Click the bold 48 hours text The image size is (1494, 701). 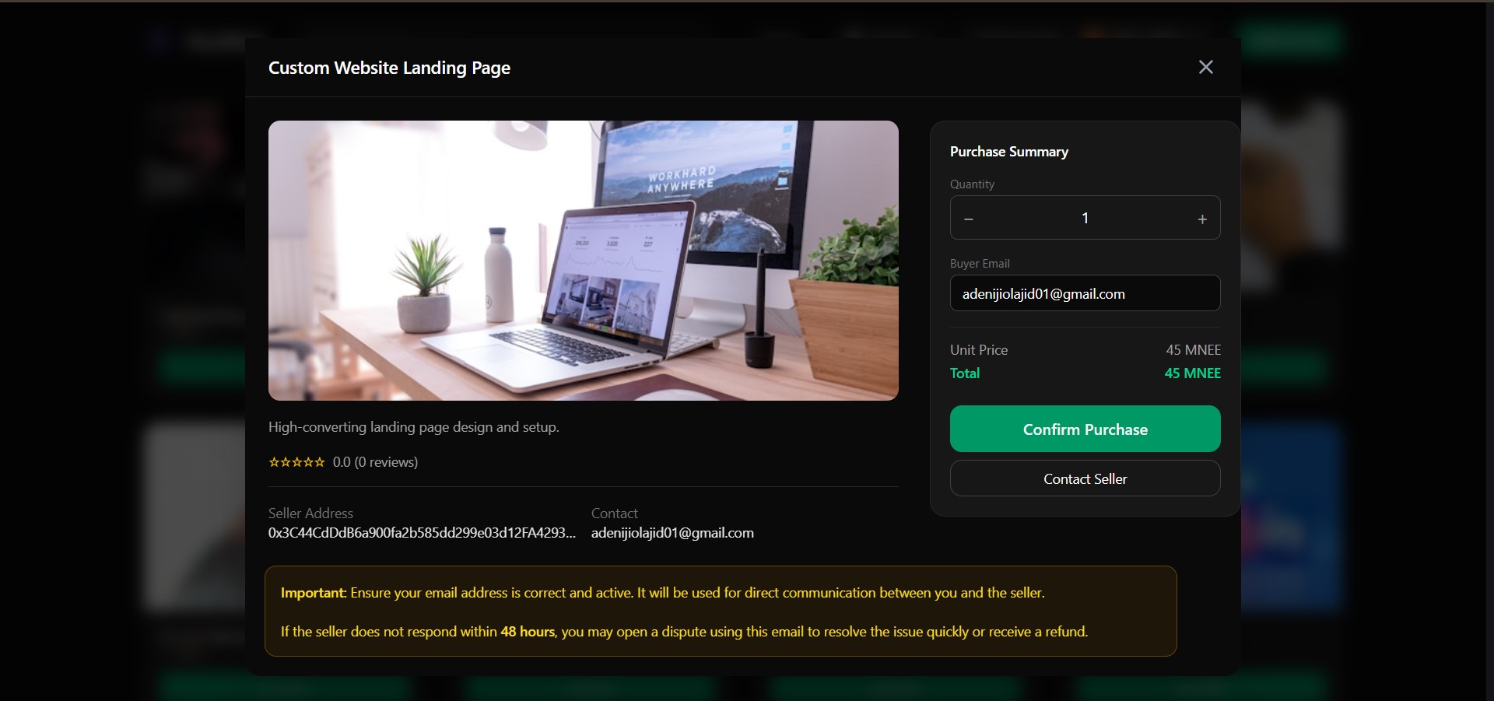[x=528, y=632]
